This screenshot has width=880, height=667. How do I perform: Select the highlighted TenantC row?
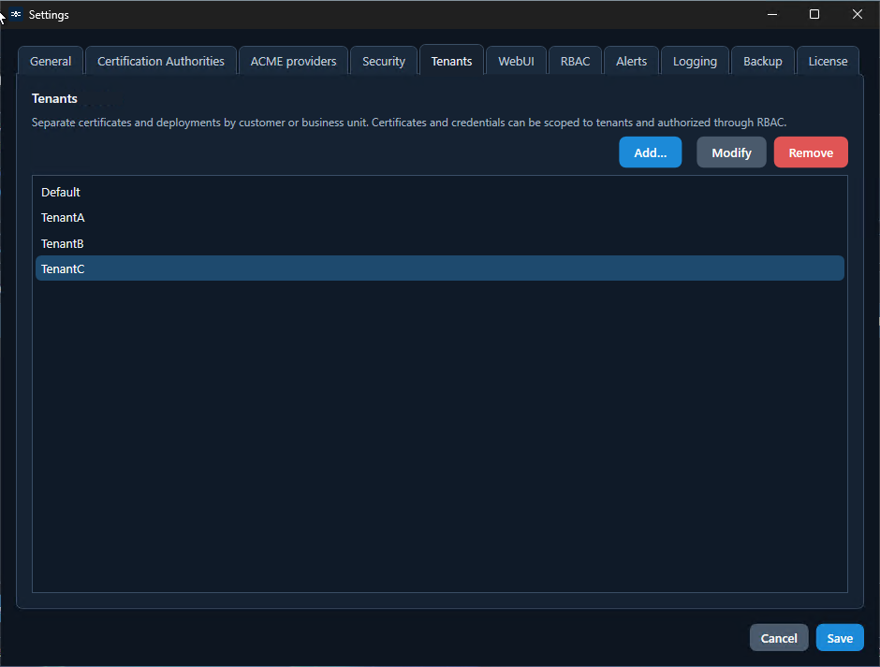(x=440, y=268)
